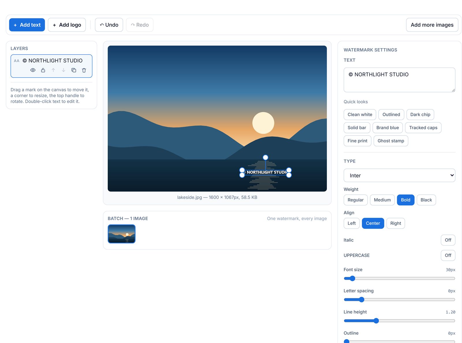Open the Inter font dropdown
The height and width of the screenshot is (343, 462).
tap(399, 175)
